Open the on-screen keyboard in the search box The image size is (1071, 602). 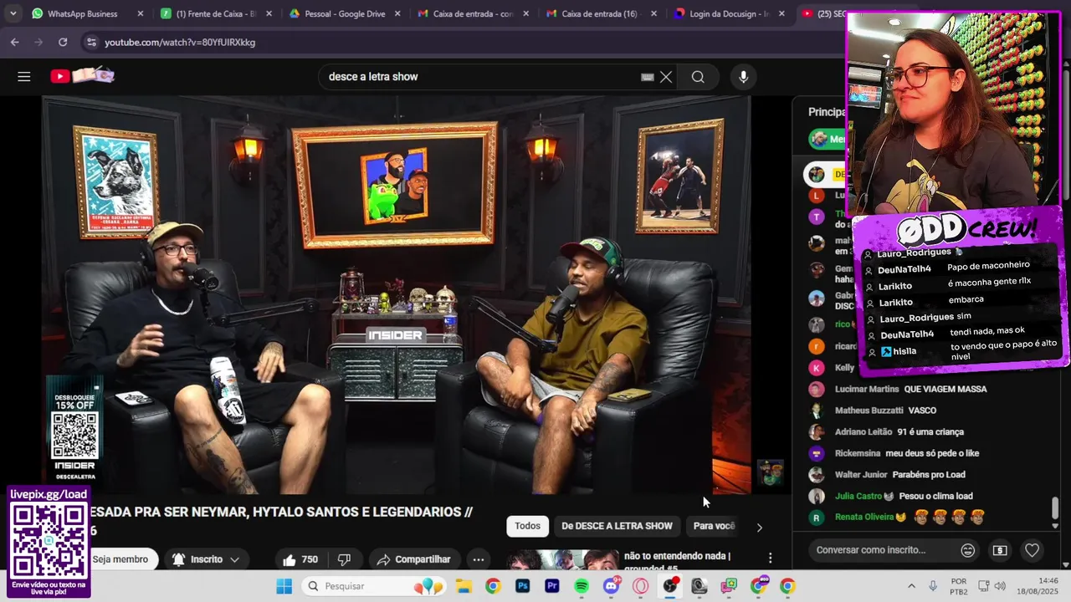tap(647, 77)
